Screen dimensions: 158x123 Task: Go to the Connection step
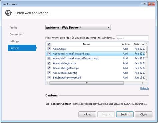(16, 34)
